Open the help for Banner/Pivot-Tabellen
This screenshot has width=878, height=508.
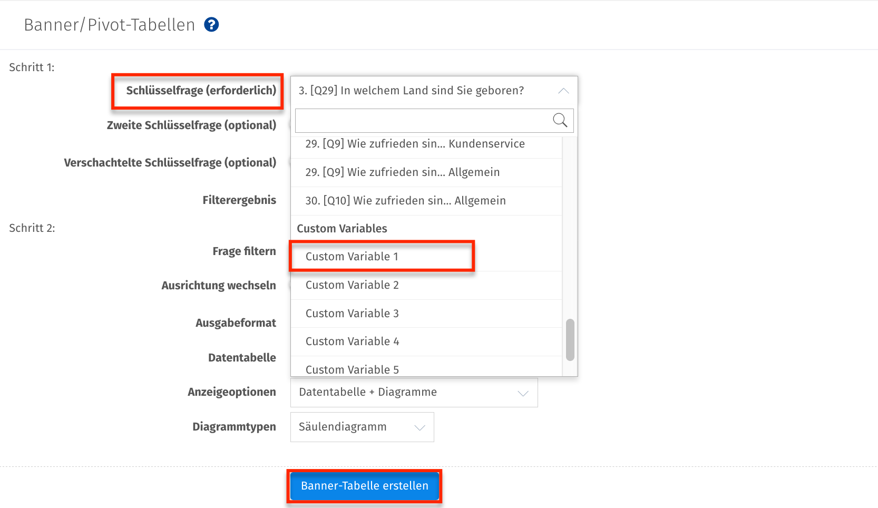pyautogui.click(x=211, y=24)
